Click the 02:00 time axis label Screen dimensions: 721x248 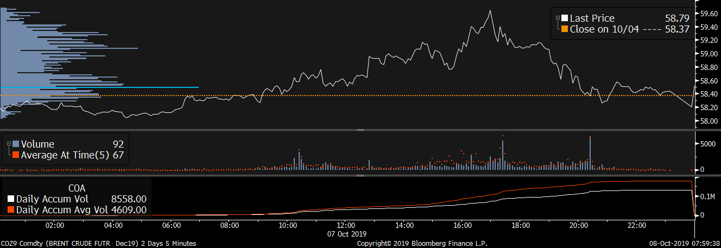click(55, 225)
